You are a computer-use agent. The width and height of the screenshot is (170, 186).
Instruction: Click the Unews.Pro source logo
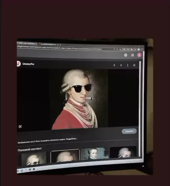click(x=18, y=64)
